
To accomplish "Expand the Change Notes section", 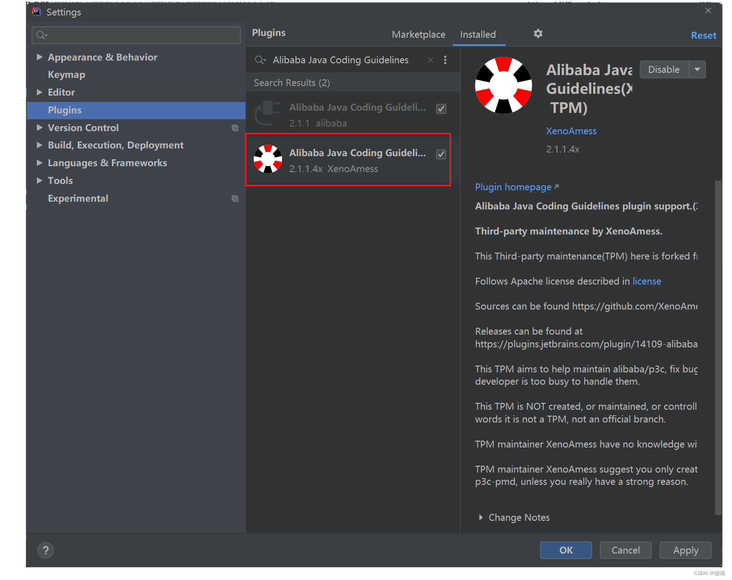I will pos(481,518).
